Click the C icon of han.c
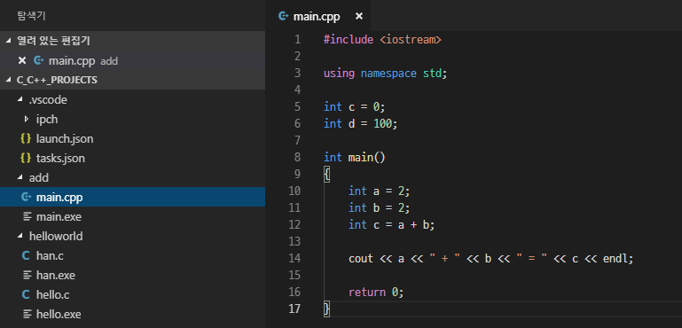Viewport: 682px width, 328px height. (x=26, y=256)
